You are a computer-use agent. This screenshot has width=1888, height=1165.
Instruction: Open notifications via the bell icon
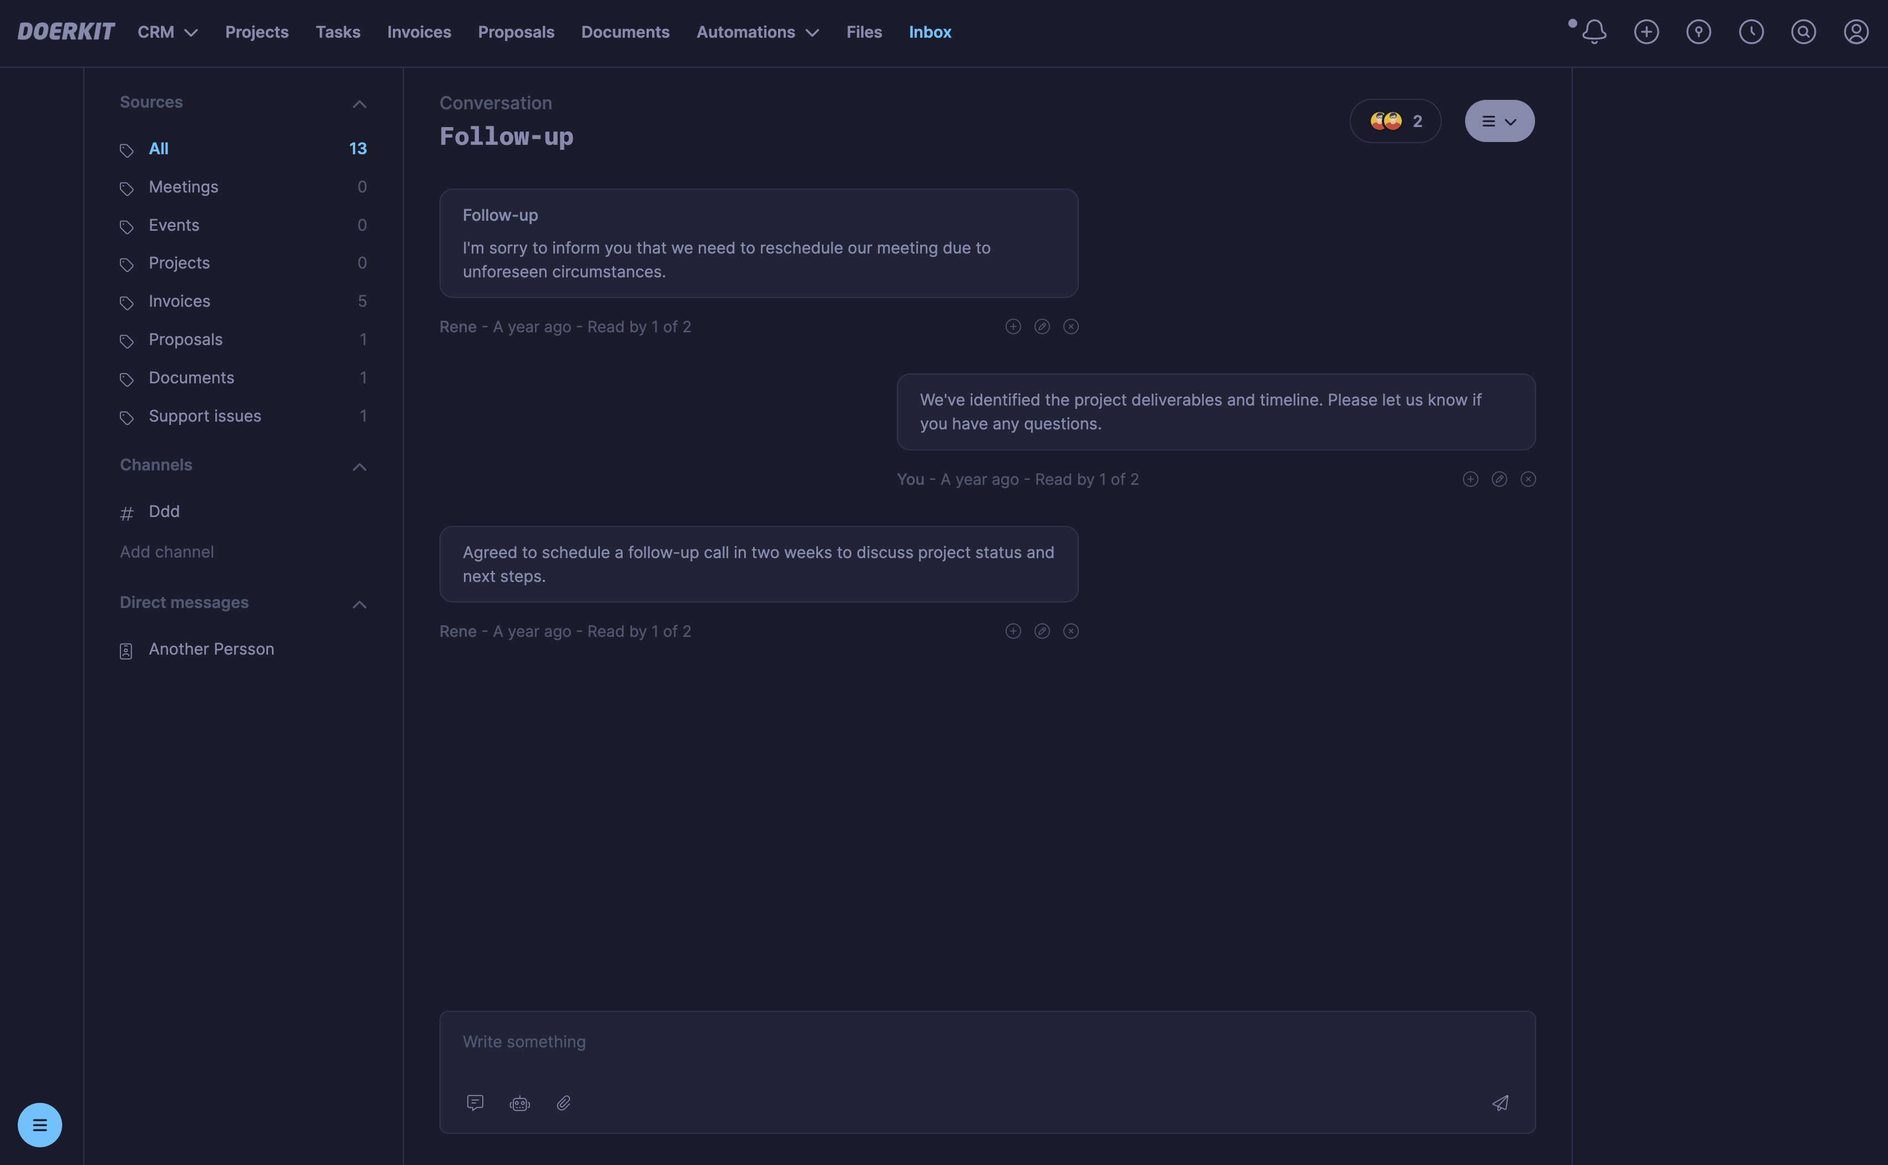(x=1594, y=32)
